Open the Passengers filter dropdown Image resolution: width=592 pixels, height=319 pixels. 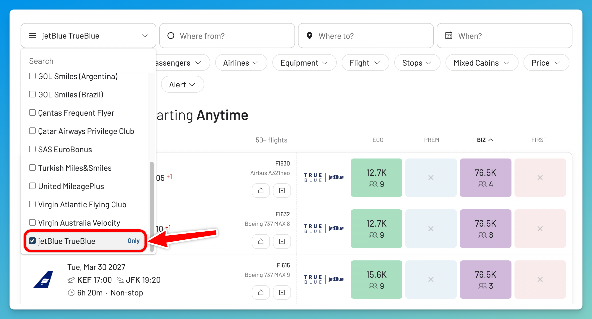pos(182,63)
